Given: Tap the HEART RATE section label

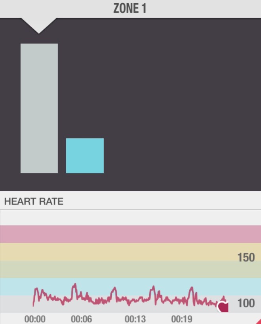Looking at the screenshot, I should tap(34, 201).
